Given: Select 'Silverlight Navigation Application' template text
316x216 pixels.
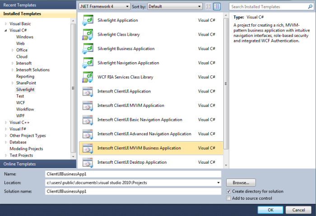Looking at the screenshot, I should pos(128,63).
